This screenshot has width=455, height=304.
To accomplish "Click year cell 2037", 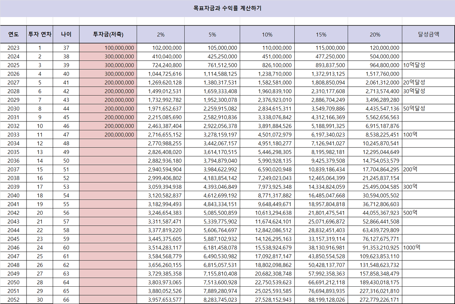I will (13, 169).
